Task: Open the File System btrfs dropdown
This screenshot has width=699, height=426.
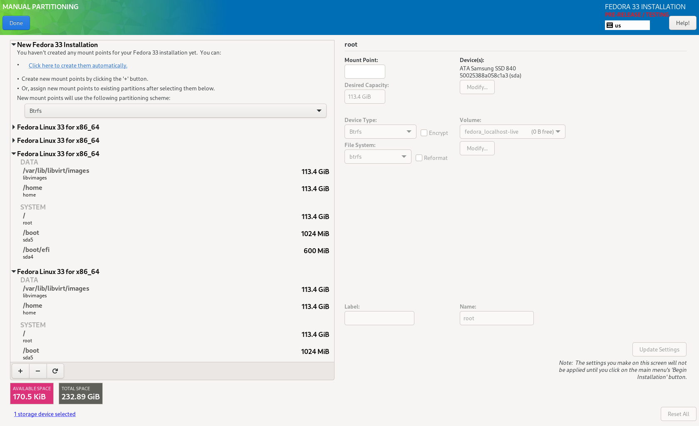Action: pos(378,157)
